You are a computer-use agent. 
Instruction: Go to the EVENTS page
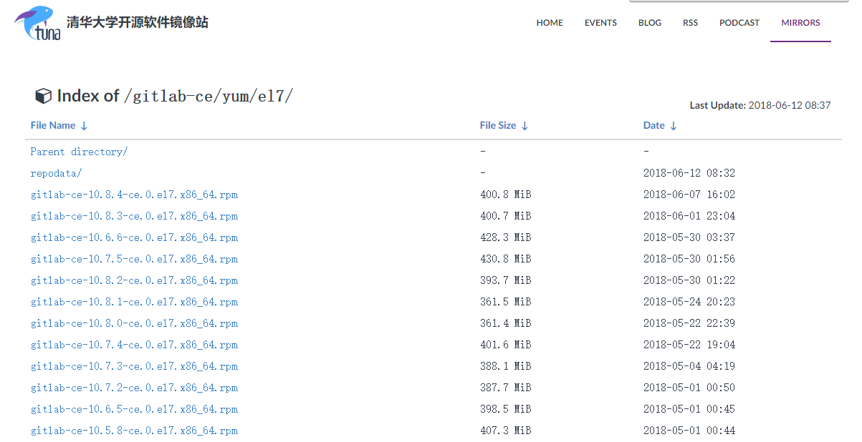(x=600, y=23)
